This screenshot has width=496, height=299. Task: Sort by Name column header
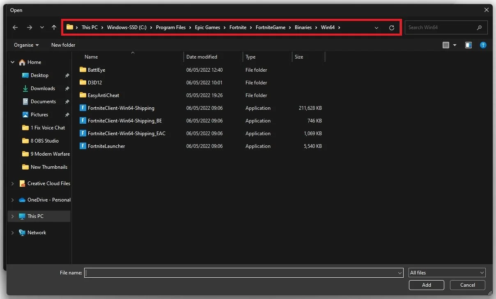point(91,57)
